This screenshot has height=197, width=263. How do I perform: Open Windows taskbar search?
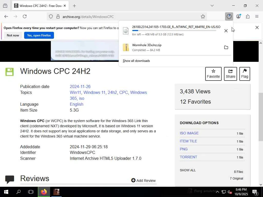coord(18,192)
